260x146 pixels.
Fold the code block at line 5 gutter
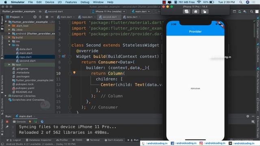[x=70, y=45]
